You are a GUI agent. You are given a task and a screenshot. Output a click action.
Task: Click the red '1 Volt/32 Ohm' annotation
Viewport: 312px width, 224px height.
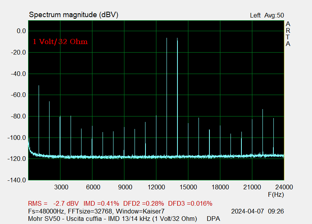[60, 42]
